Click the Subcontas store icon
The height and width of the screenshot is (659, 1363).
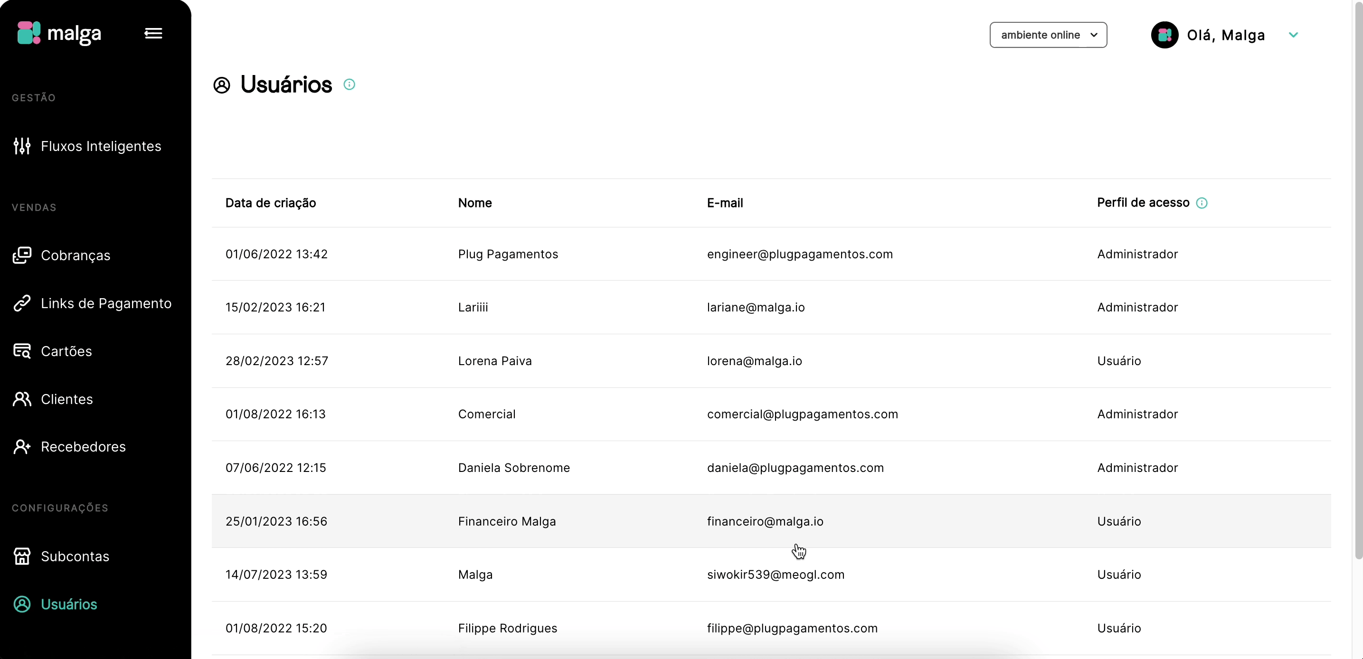tap(22, 556)
